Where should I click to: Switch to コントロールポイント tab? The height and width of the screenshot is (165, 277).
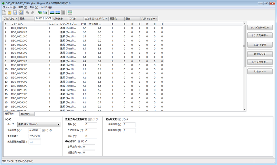(x=96, y=19)
